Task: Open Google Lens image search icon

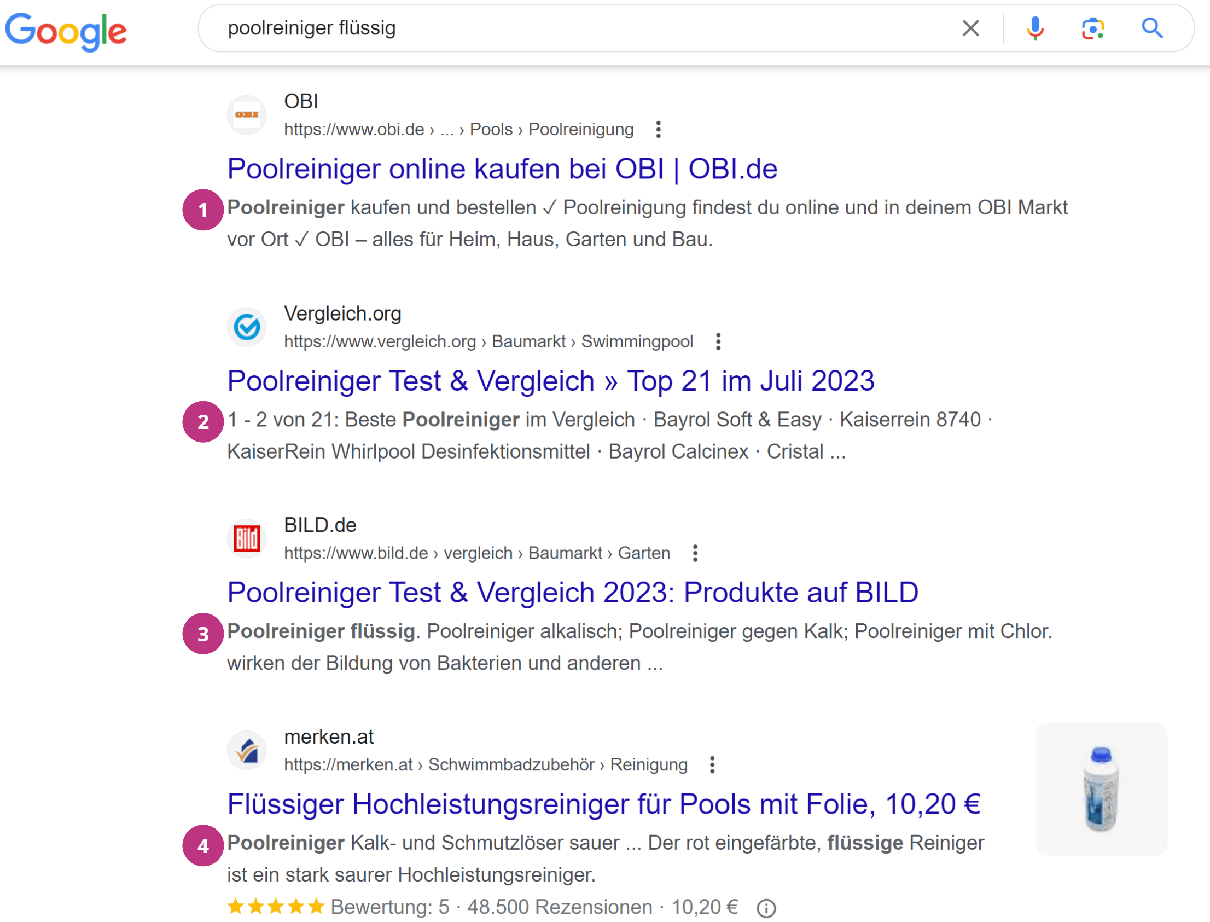Action: pos(1092,28)
